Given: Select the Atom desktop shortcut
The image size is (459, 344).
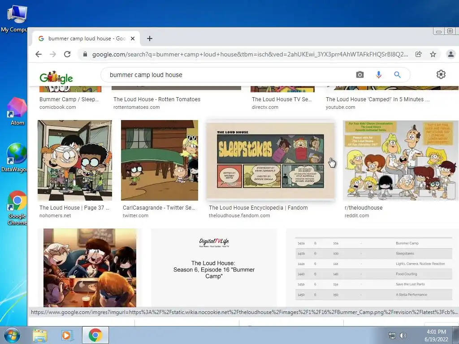Looking at the screenshot, I should 17,112.
